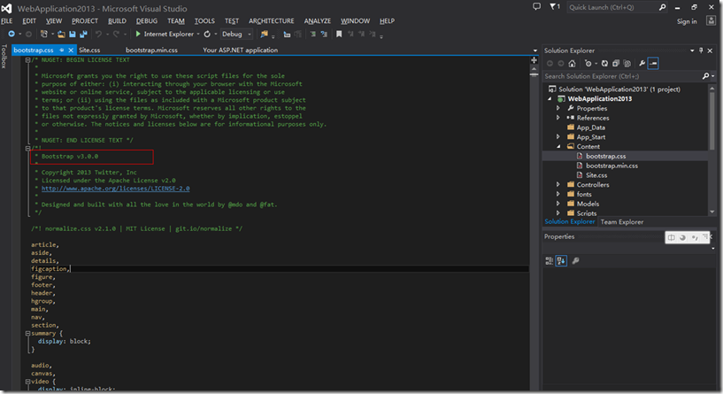Toggle Categorized view in Properties panel
Screen dimensions: 723x394
pos(549,260)
